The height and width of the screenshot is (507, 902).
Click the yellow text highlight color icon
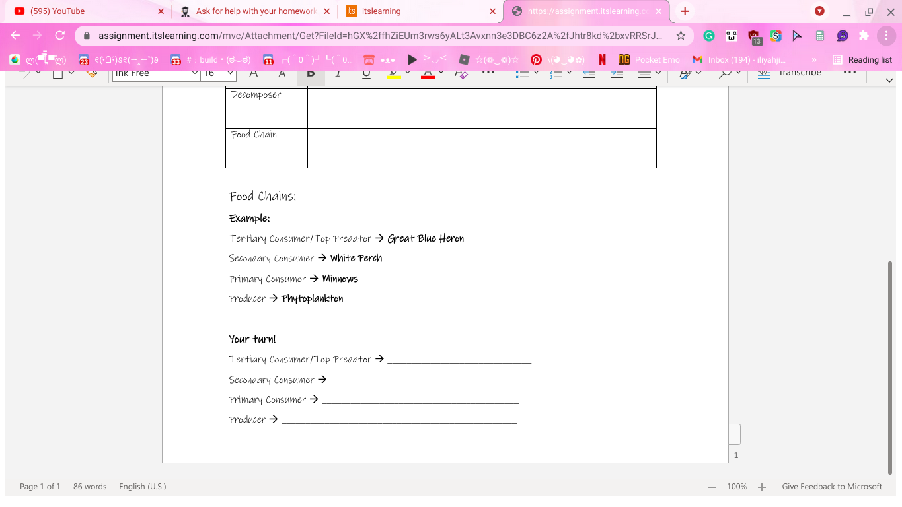pos(394,74)
